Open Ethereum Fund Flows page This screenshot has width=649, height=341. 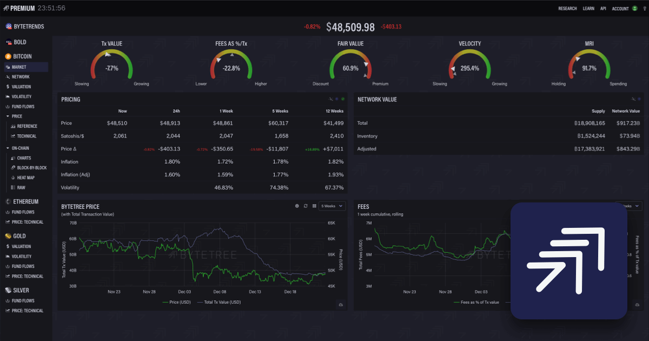pos(23,212)
